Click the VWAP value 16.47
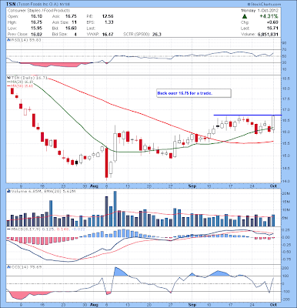The height and width of the screenshot is (308, 297). point(108,34)
